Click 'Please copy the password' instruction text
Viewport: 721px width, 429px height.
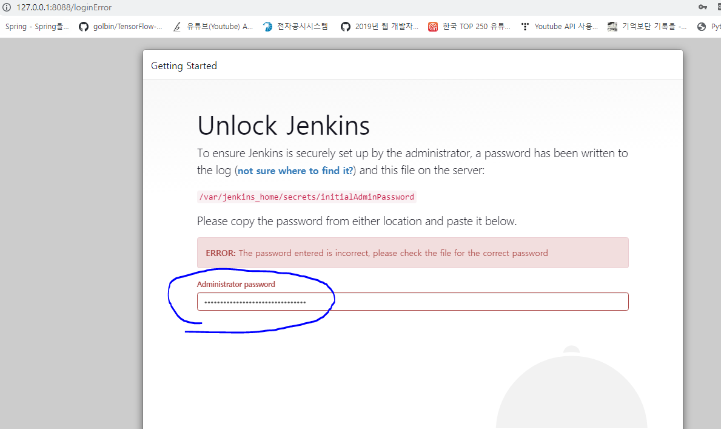tap(357, 221)
